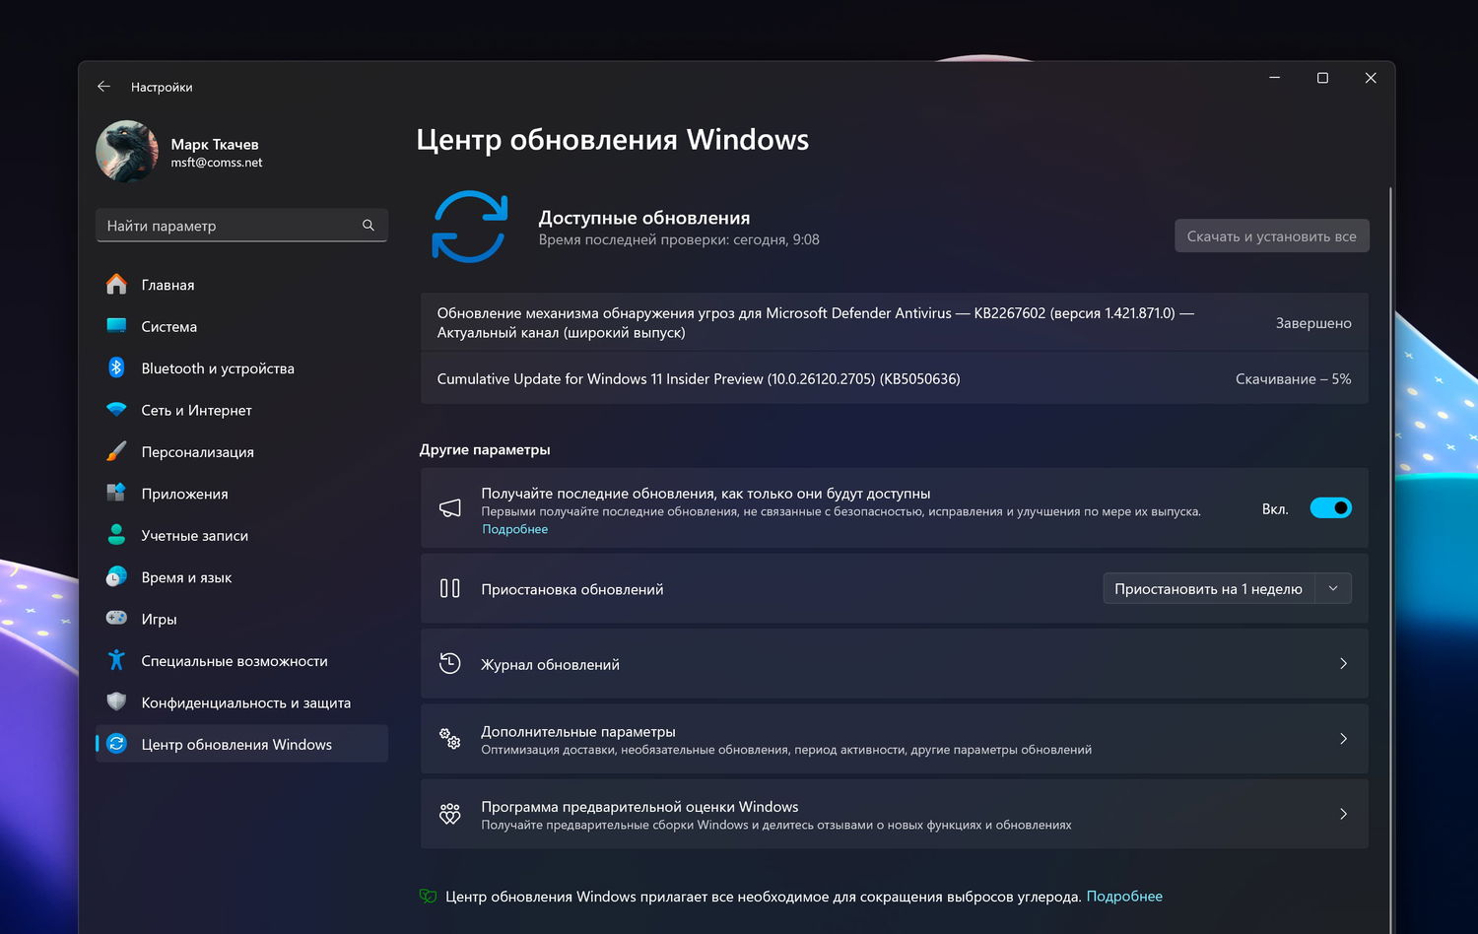Screen dimensions: 1478x934
Task: Open the pause duration dropdown arrow
Action: pyautogui.click(x=1333, y=589)
